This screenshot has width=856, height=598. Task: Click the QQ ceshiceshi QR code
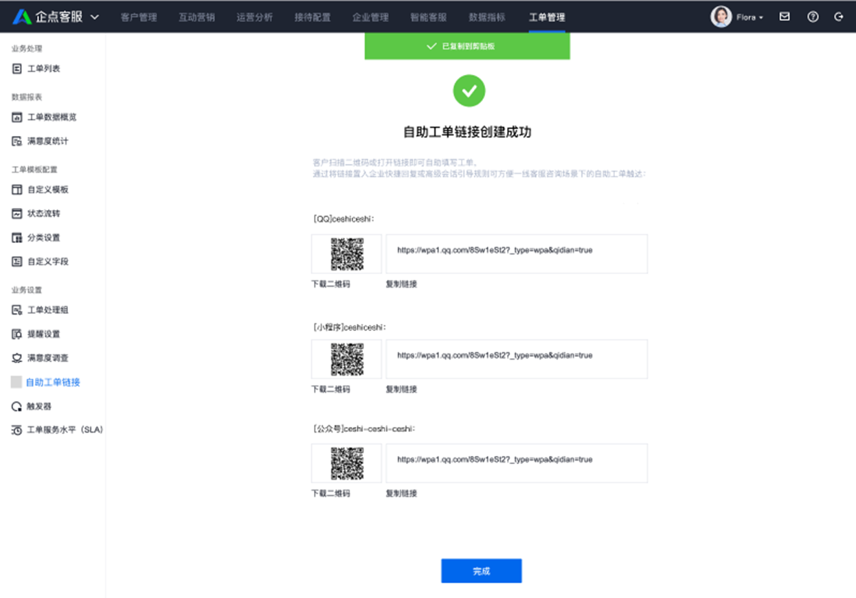click(347, 254)
